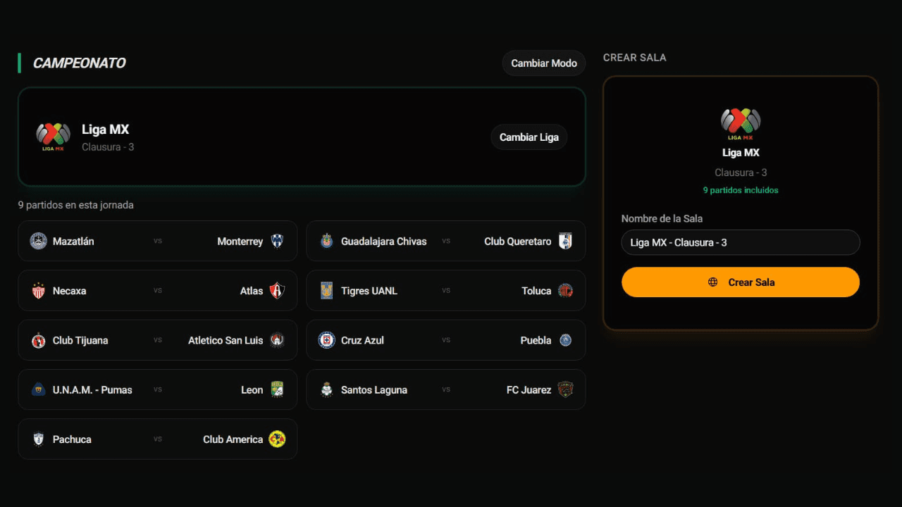Click the Cruz Azul crest
This screenshot has height=507, width=902.
pyautogui.click(x=326, y=340)
